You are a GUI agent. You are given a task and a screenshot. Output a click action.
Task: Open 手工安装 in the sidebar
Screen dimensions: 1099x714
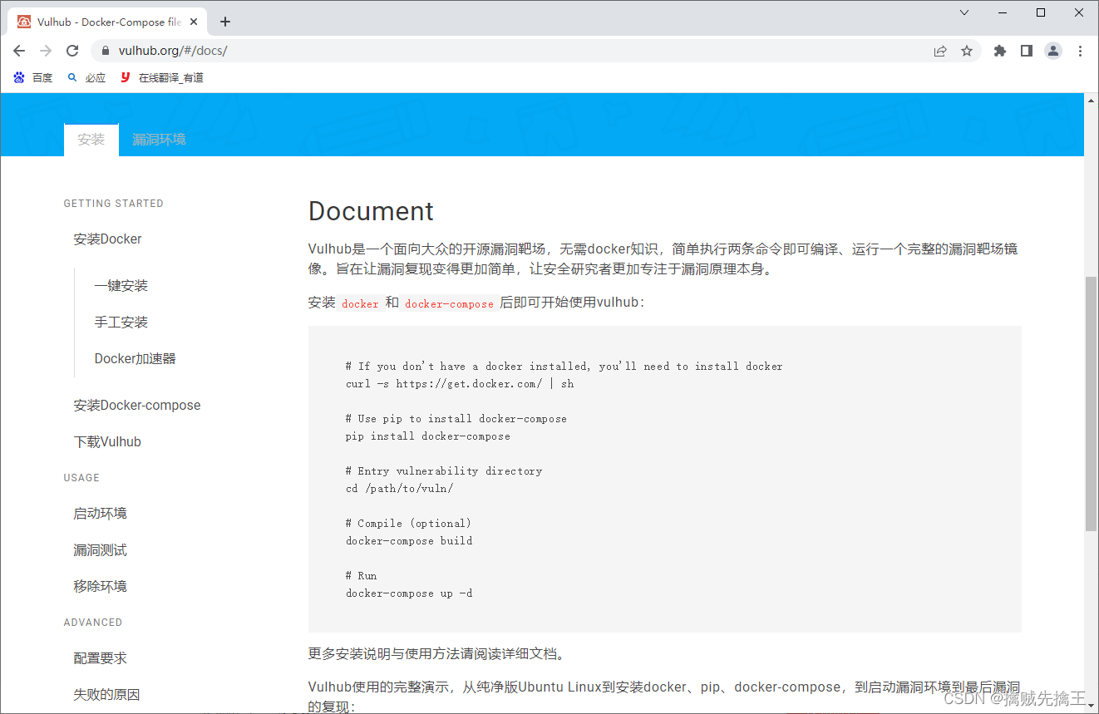pyautogui.click(x=121, y=323)
